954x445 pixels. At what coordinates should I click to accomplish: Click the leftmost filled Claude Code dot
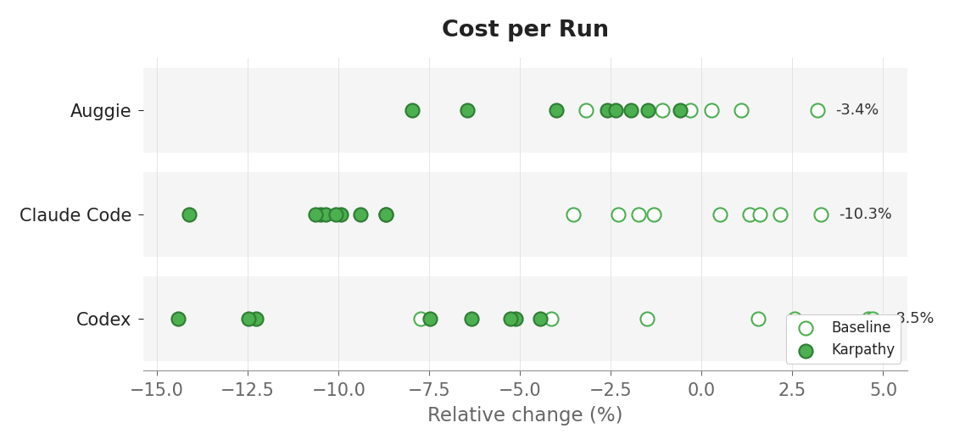tap(189, 214)
